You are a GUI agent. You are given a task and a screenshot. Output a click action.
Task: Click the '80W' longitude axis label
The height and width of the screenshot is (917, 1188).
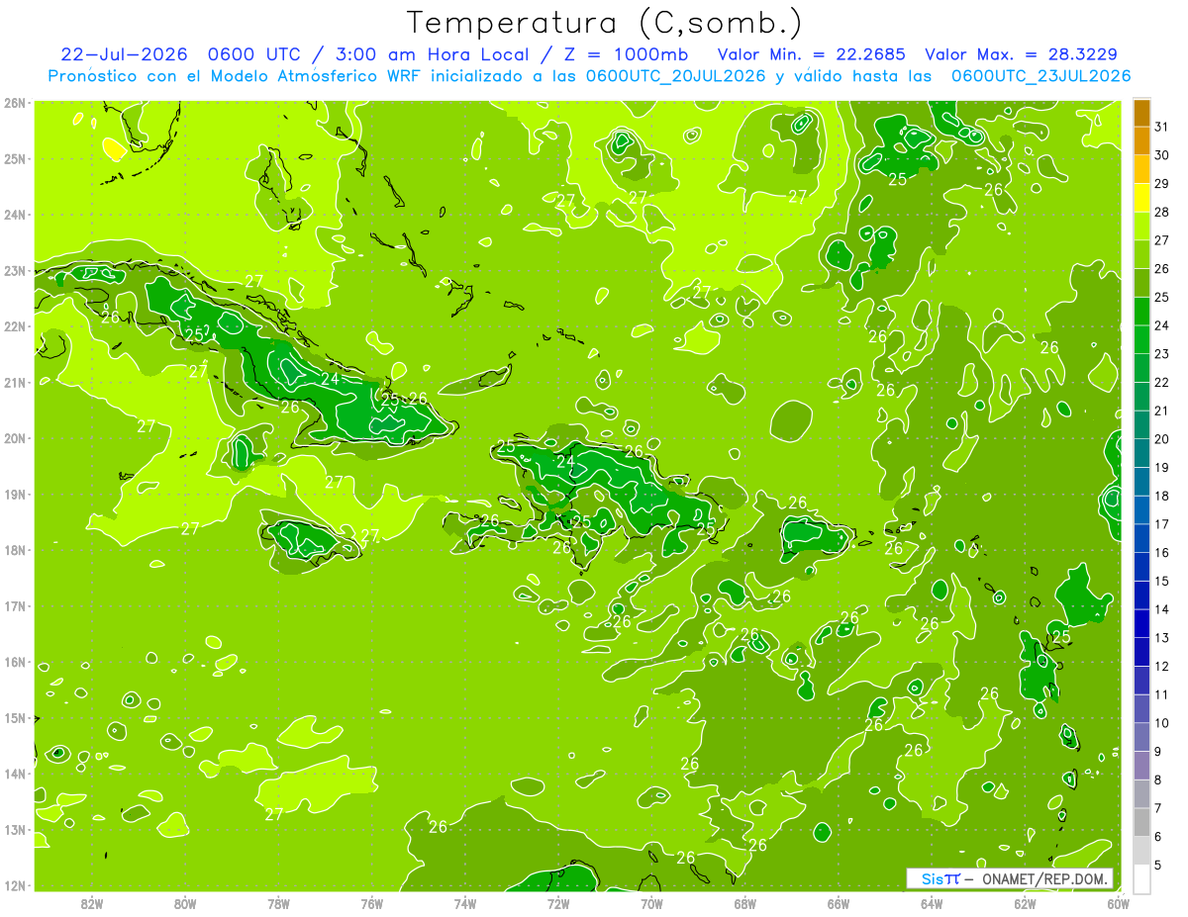point(184,903)
